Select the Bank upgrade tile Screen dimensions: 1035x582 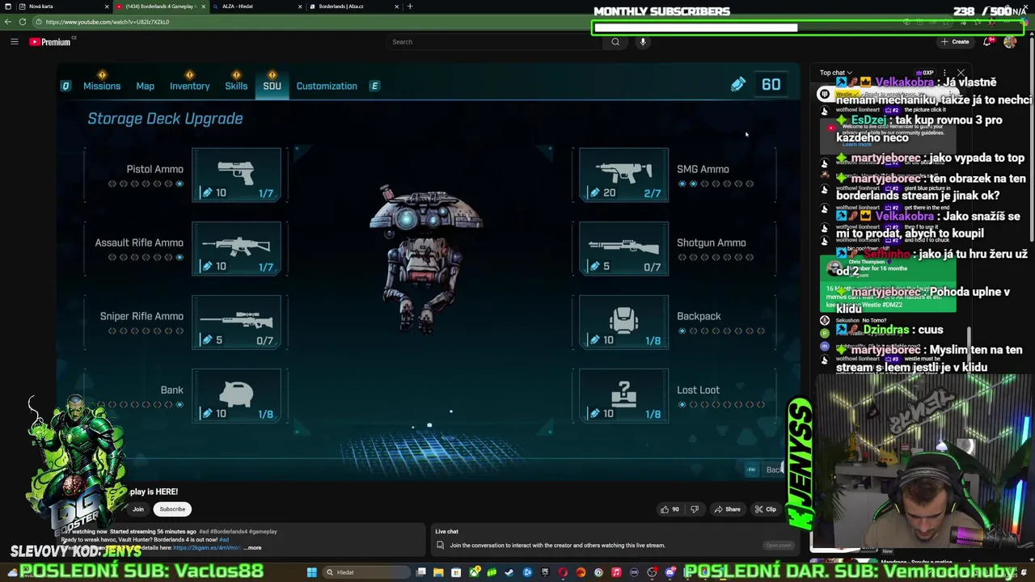tap(236, 394)
